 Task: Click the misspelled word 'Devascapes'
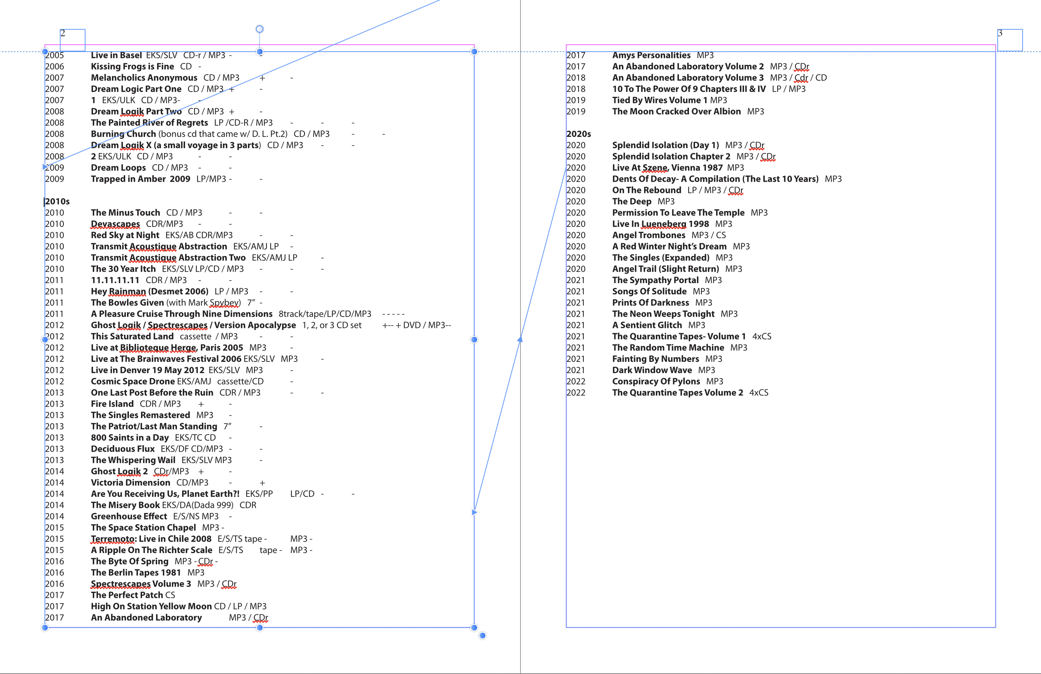tap(115, 224)
